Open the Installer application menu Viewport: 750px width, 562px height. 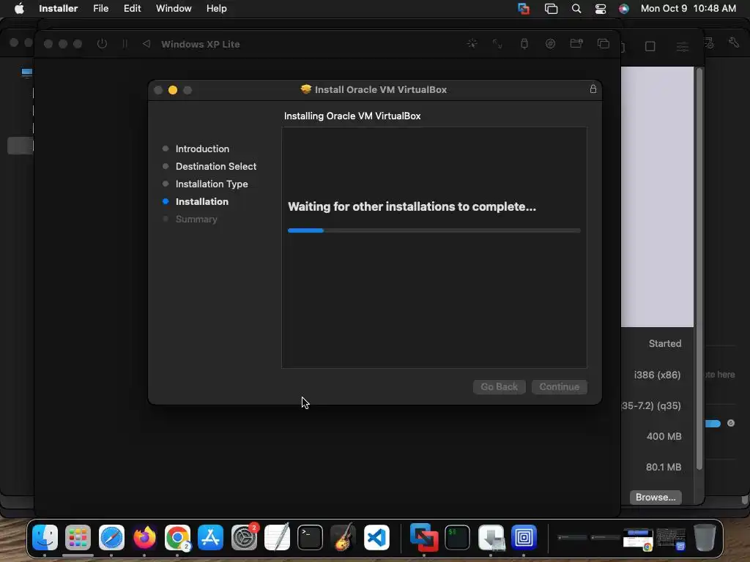(x=58, y=9)
